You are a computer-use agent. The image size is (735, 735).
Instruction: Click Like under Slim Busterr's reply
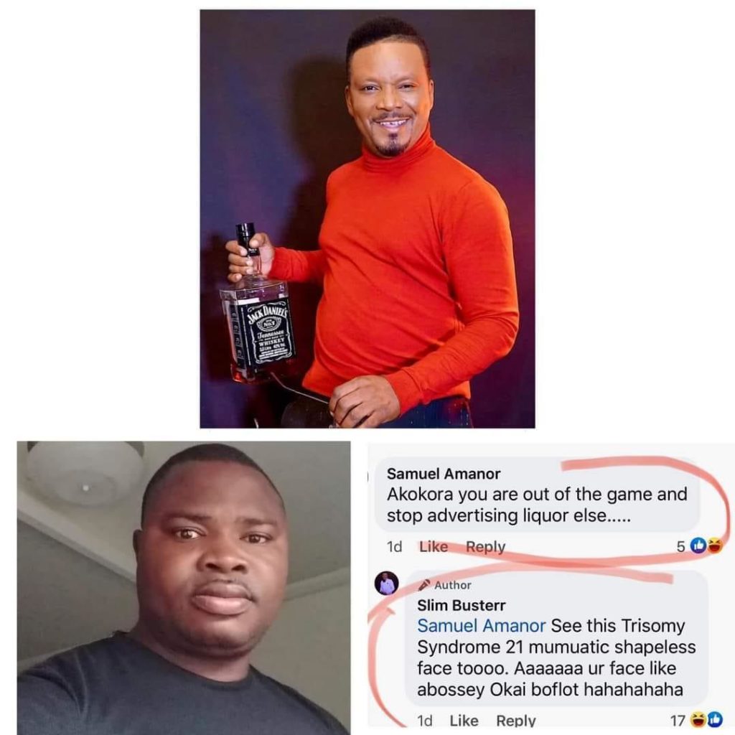[464, 720]
